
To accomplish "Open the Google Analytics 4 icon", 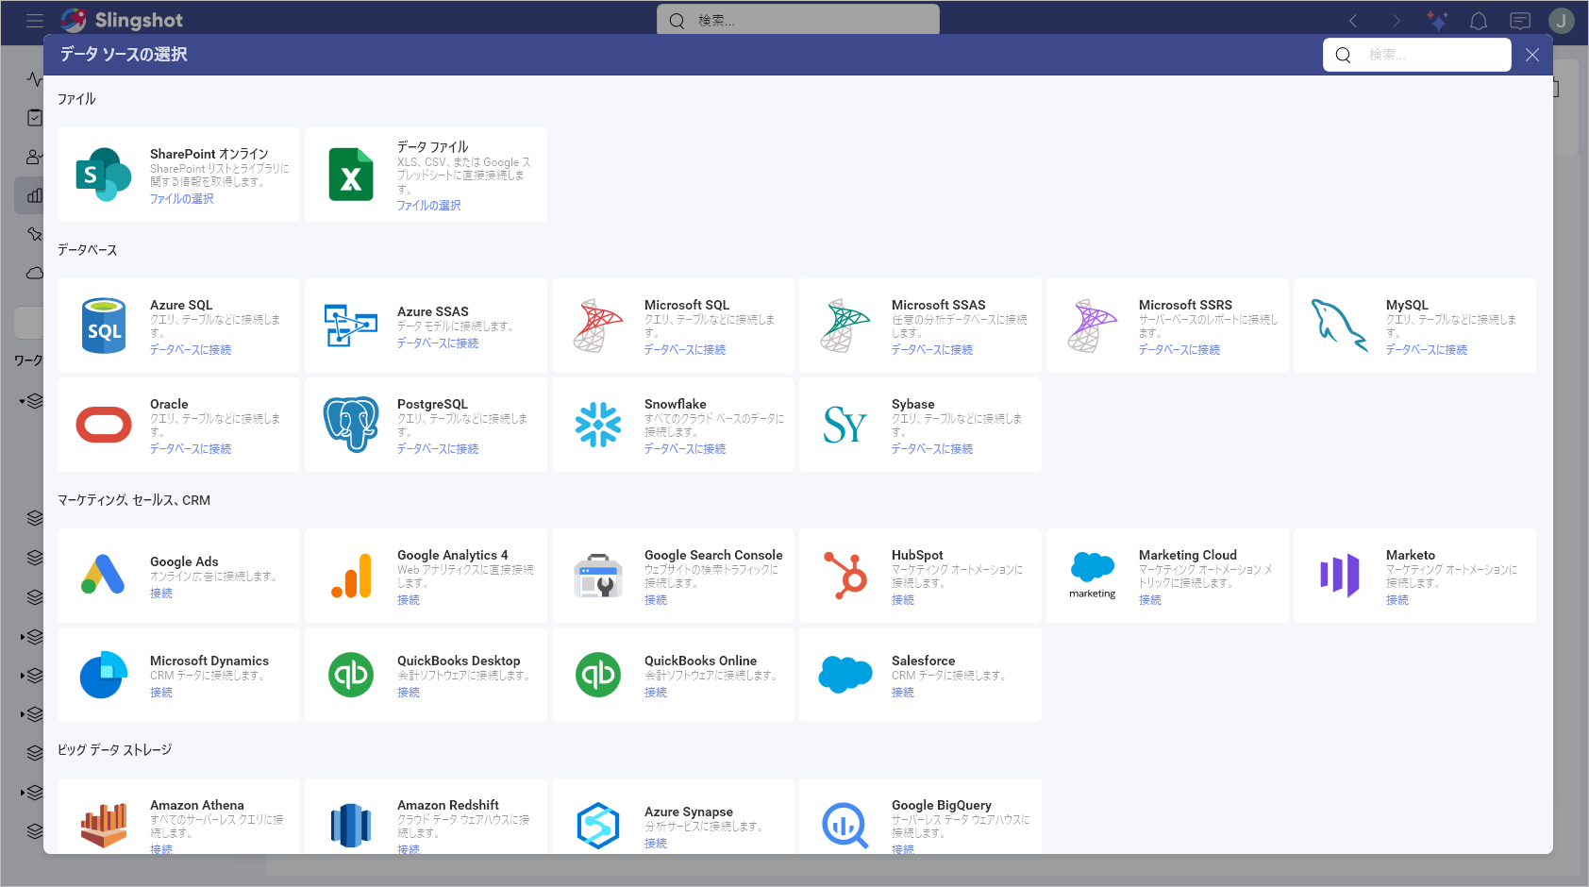I will (350, 576).
